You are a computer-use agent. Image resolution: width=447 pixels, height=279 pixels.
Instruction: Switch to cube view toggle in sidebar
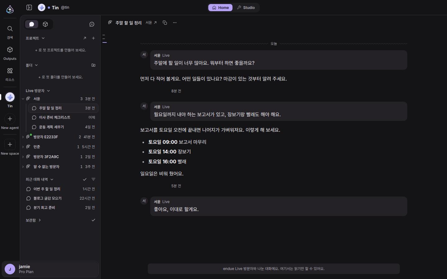(x=45, y=24)
